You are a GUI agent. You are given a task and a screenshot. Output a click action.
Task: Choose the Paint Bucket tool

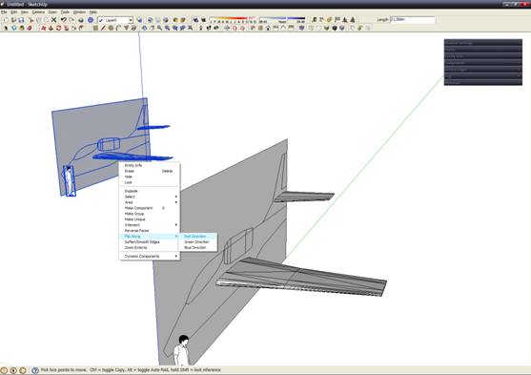(22, 28)
